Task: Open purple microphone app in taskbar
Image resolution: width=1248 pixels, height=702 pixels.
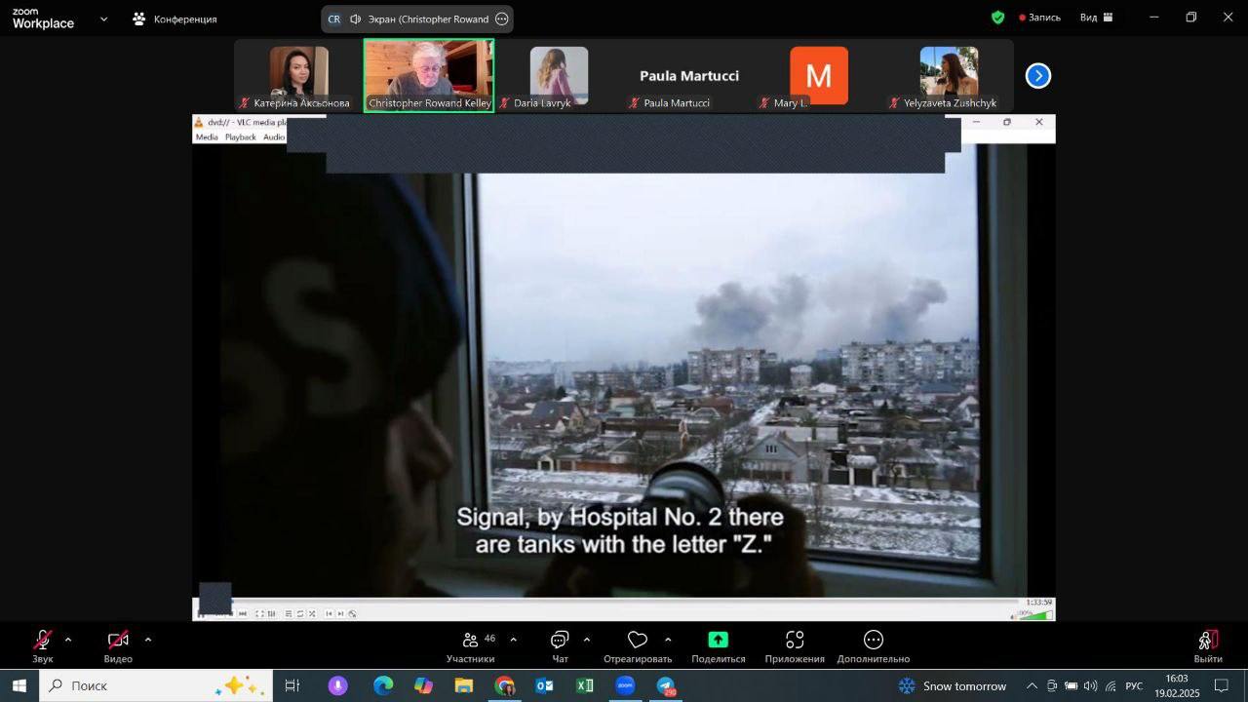Action: point(338,685)
